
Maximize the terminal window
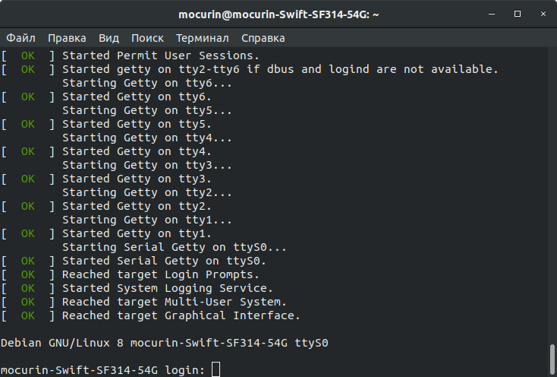(518, 14)
